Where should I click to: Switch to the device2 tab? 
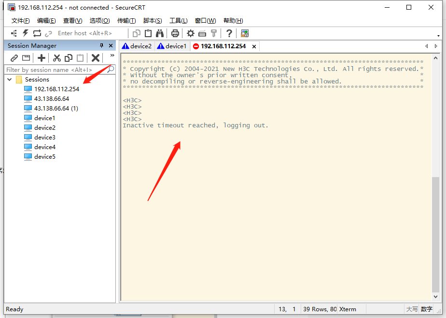[137, 46]
